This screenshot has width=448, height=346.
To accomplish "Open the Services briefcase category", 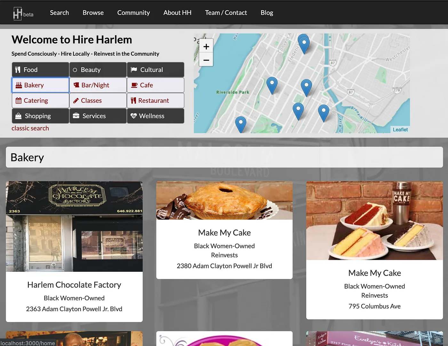I will coord(98,116).
